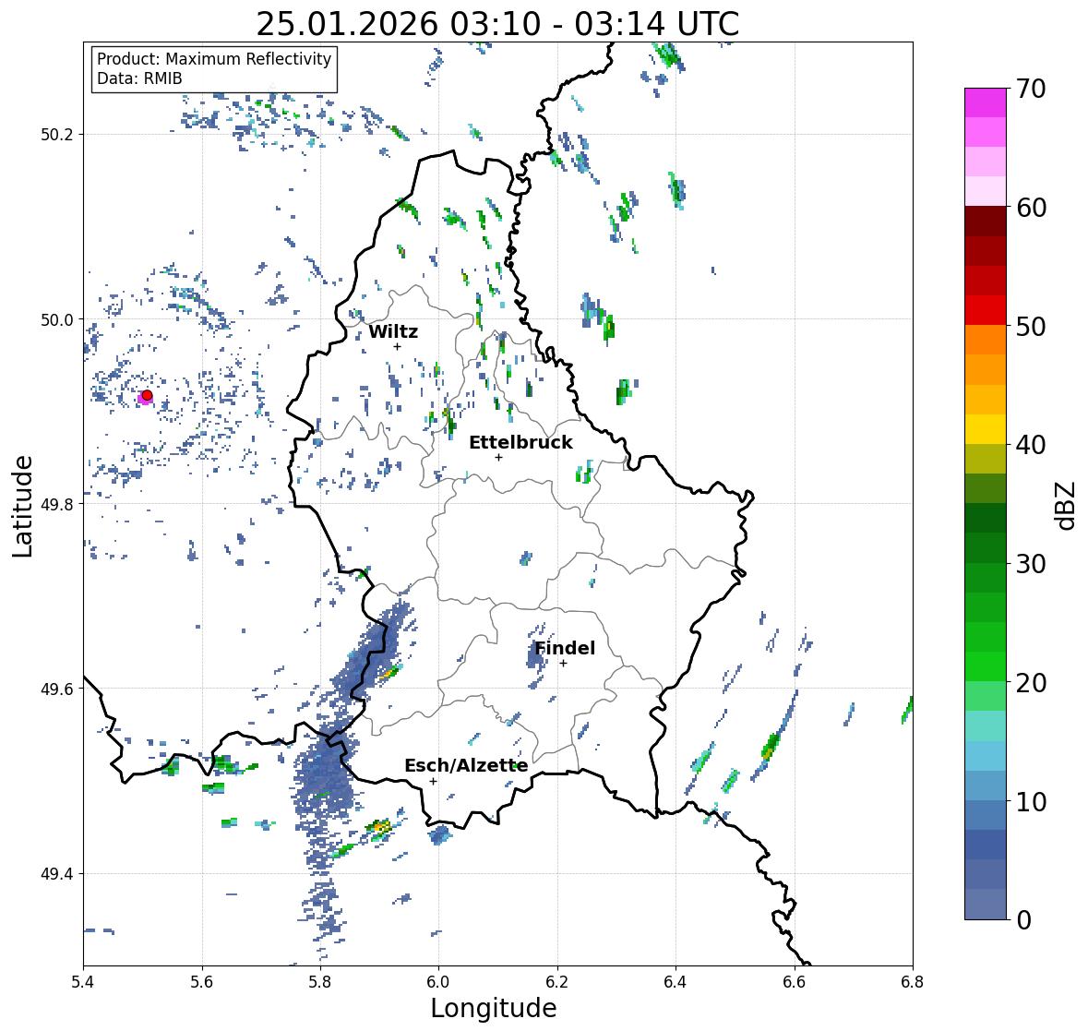Click the colorbar tick label 0

pyautogui.click(x=1023, y=920)
